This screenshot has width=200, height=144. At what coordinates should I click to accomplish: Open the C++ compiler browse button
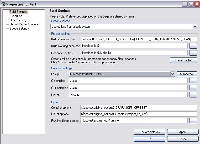click(193, 88)
